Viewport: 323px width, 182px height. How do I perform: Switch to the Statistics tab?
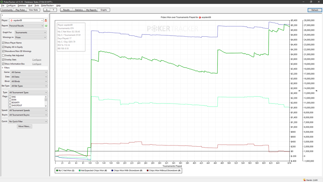pyautogui.click(x=79, y=10)
